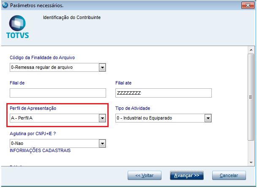Close the Parâmetros necessários dialog

(x=248, y=5)
